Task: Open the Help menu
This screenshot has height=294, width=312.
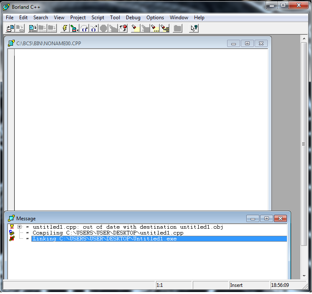Action: tap(199, 18)
